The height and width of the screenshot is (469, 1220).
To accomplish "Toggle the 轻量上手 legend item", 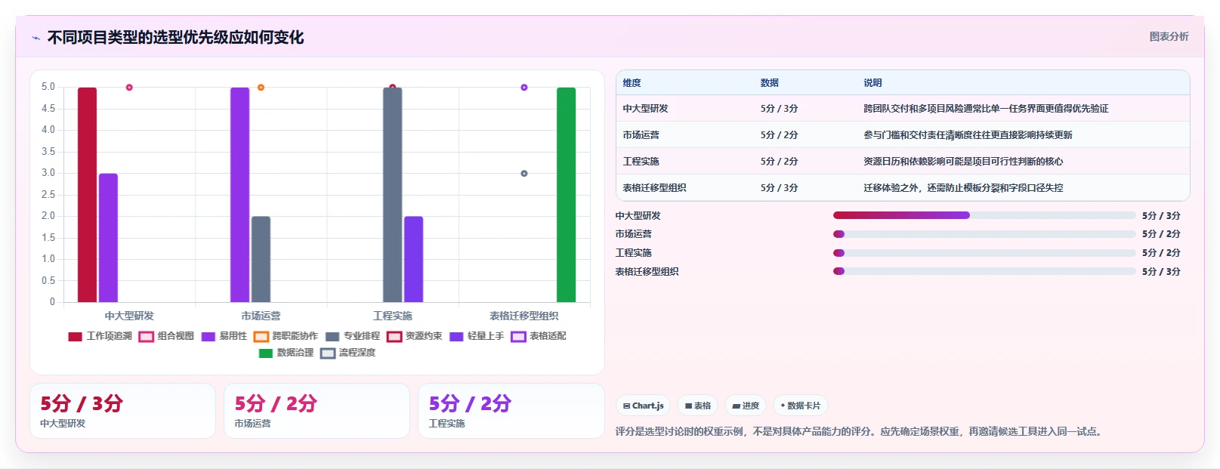I will [x=476, y=336].
